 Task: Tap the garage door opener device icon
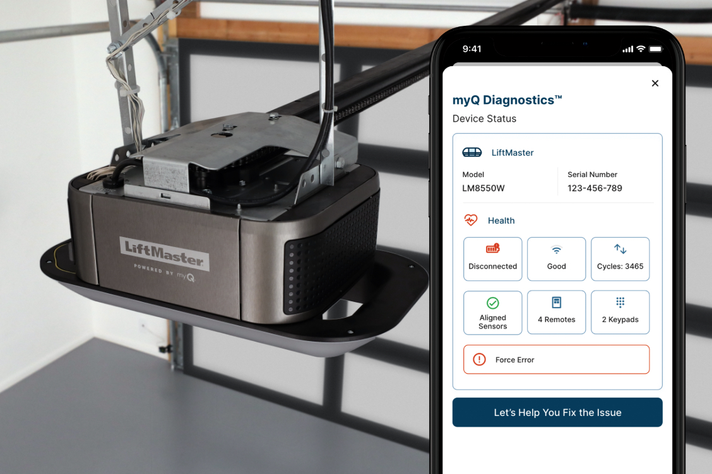pyautogui.click(x=472, y=153)
